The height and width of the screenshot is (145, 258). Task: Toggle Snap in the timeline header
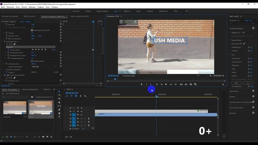click(71, 96)
